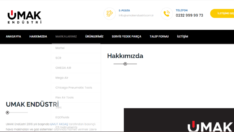
Task: Select EQOfluids from the dropdown
Action: 76,117
